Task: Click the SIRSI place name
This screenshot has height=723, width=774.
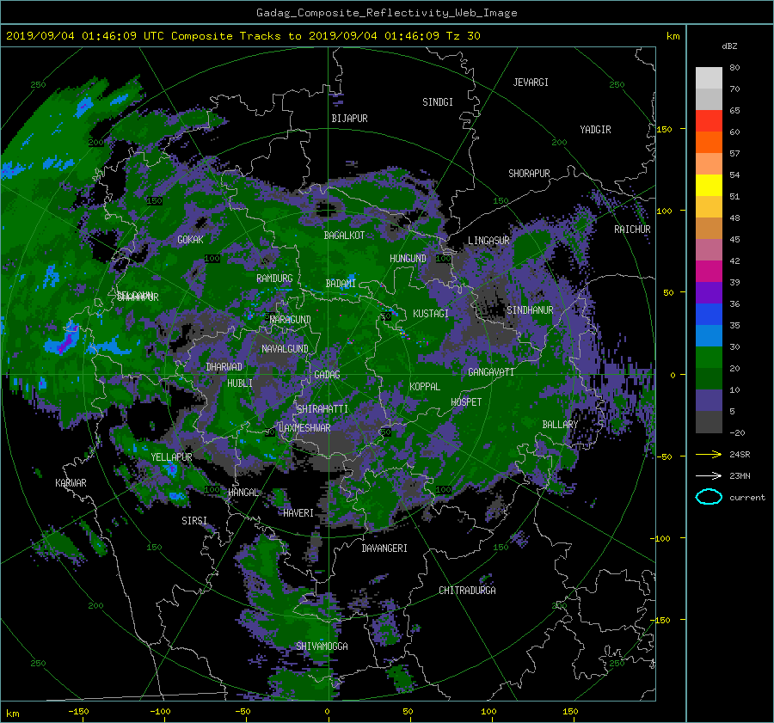Action: [194, 521]
